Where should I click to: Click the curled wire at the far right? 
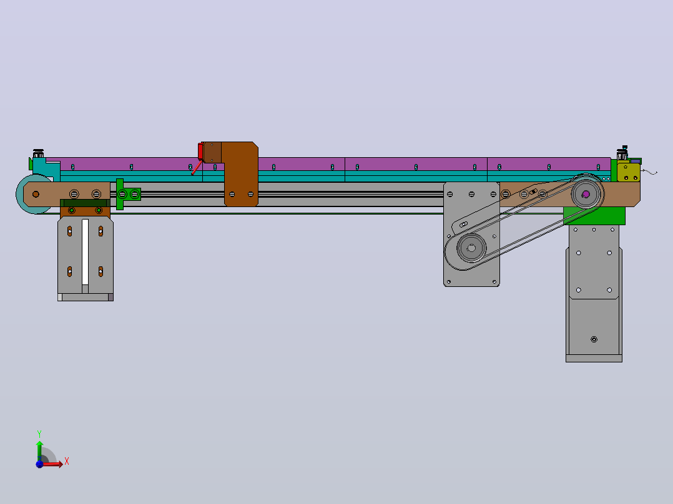[x=650, y=172]
